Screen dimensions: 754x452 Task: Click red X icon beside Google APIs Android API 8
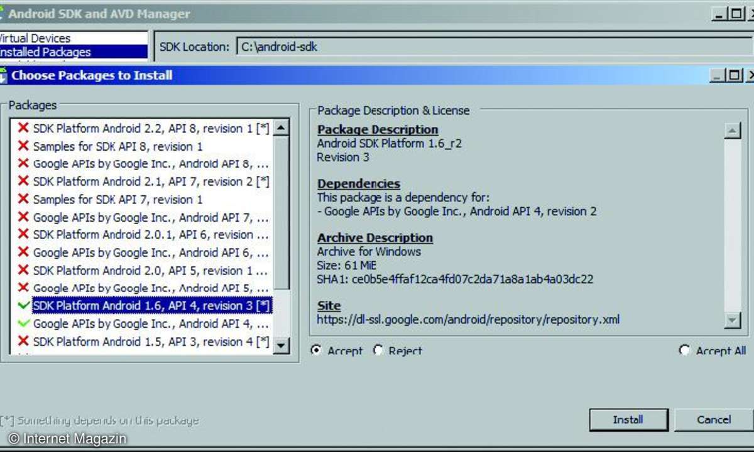pyautogui.click(x=23, y=163)
